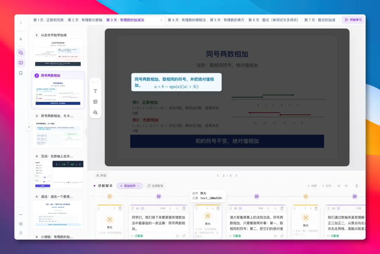380x254 pixels.
Task: Move narration card 02 left
Action: [x=268, y=209]
